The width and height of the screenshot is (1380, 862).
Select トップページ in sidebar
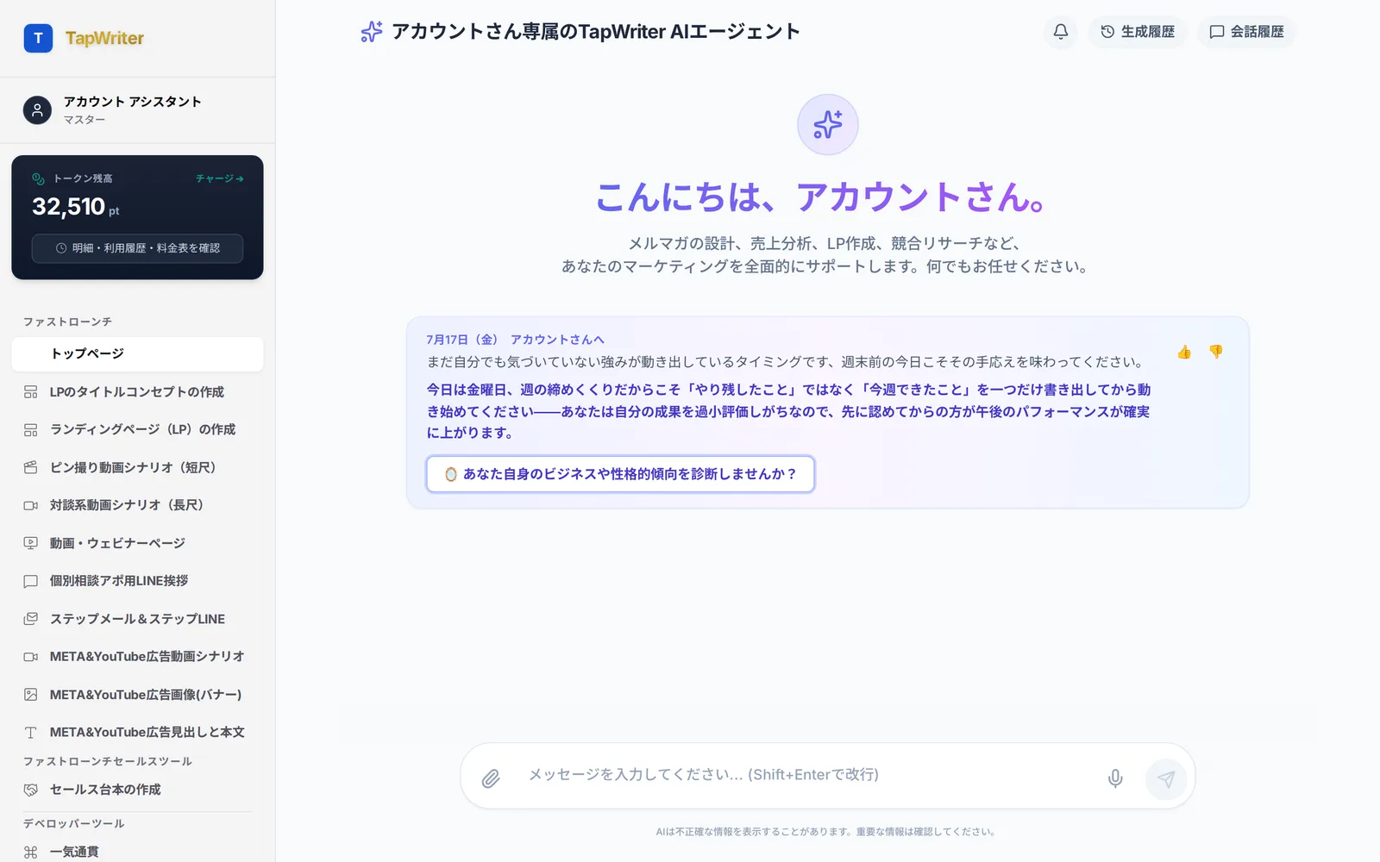(137, 354)
